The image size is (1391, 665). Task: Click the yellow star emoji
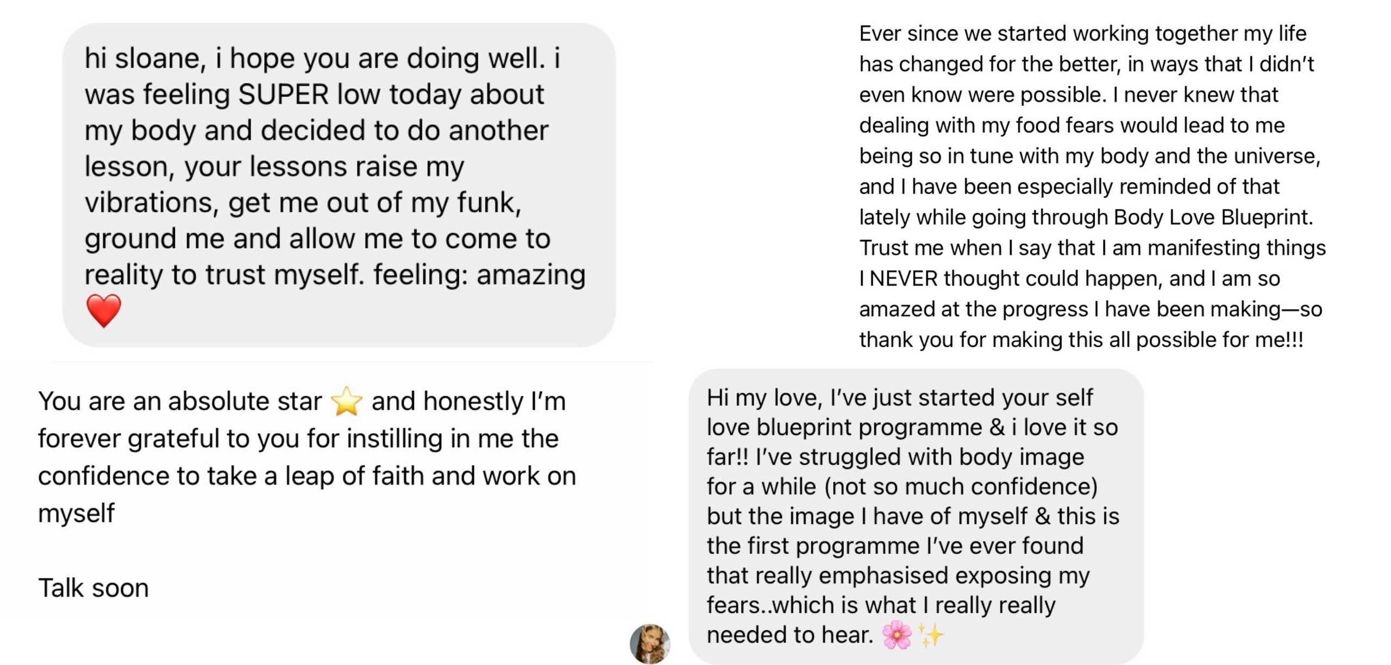pos(346,402)
